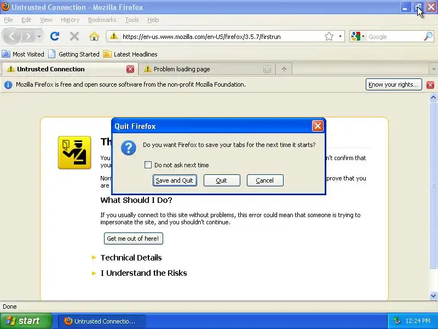
Task: Click the Google search input box
Action: coord(394,37)
